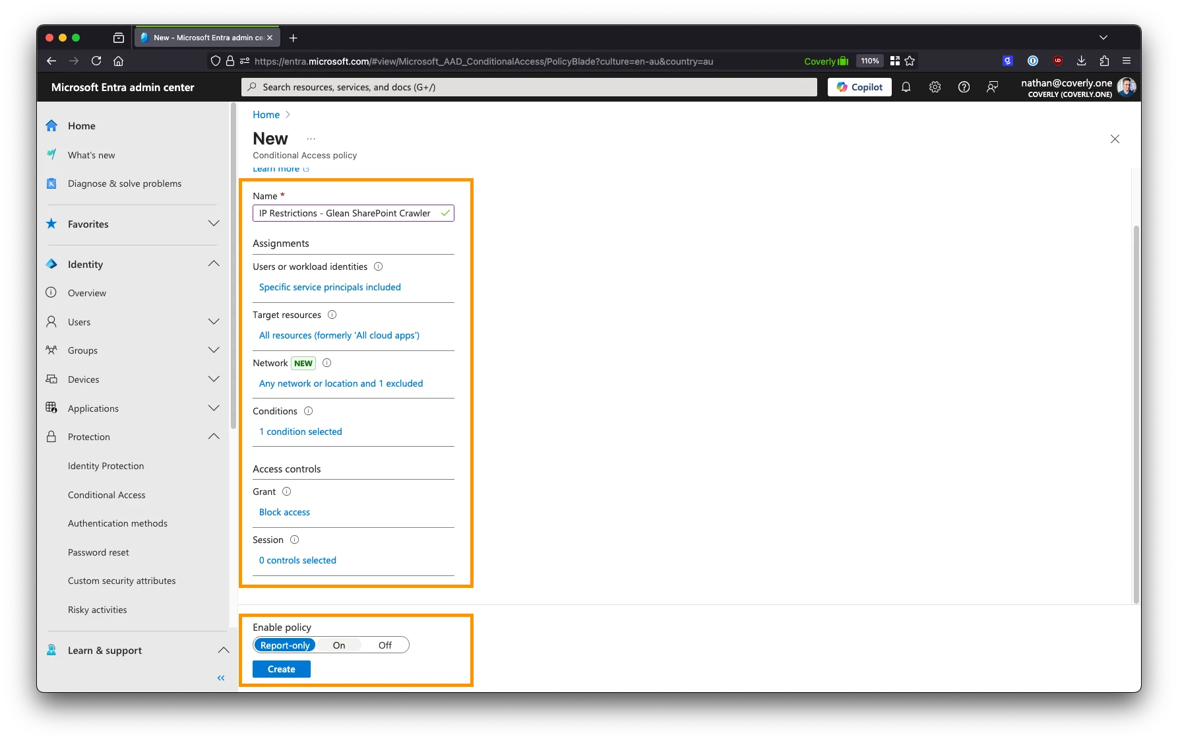Set Enable policy to Report-only
The image size is (1178, 741).
point(285,645)
